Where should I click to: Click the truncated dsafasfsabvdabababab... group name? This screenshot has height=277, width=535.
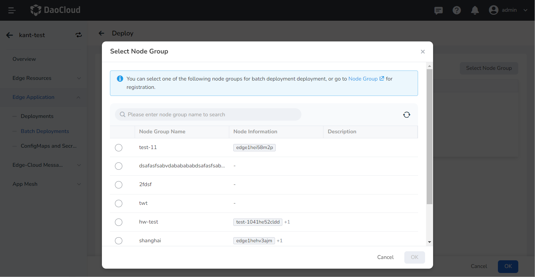pyautogui.click(x=182, y=166)
